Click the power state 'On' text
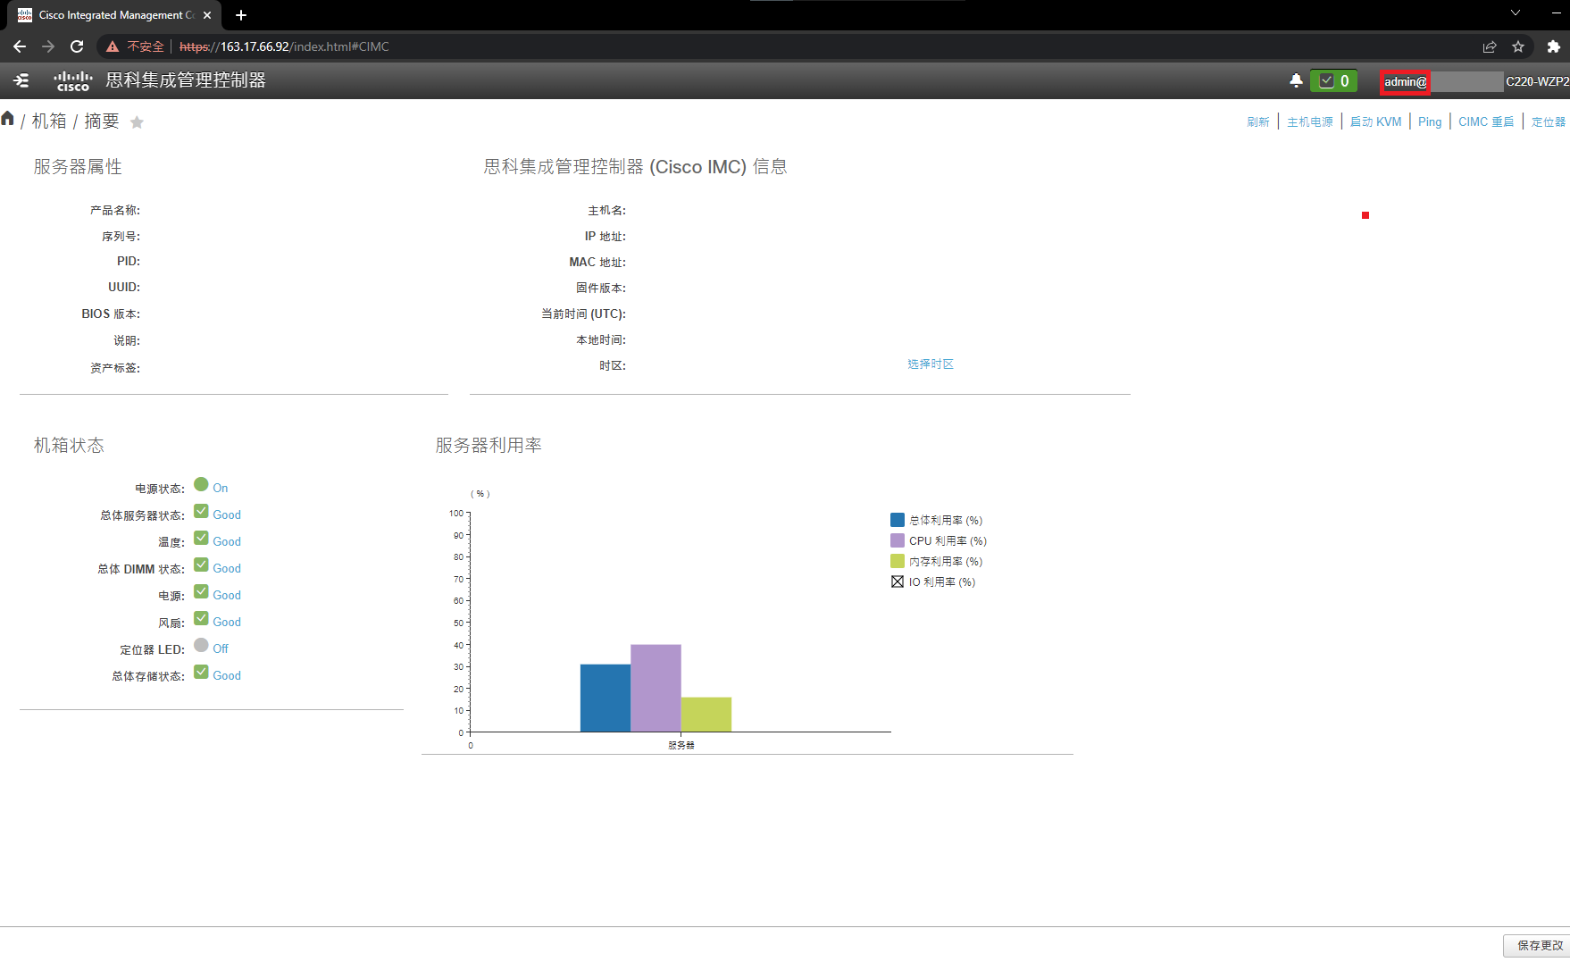Viewport: 1570px width, 962px height. 221,489
